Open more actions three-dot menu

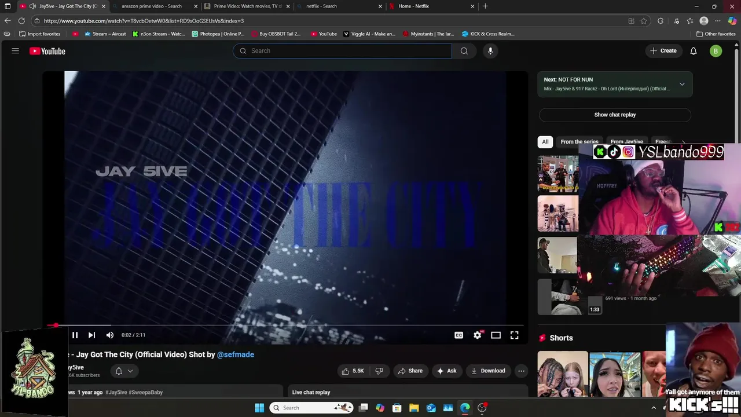tap(521, 371)
